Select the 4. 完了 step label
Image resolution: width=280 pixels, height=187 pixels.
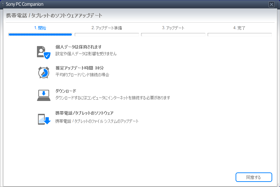(239, 28)
